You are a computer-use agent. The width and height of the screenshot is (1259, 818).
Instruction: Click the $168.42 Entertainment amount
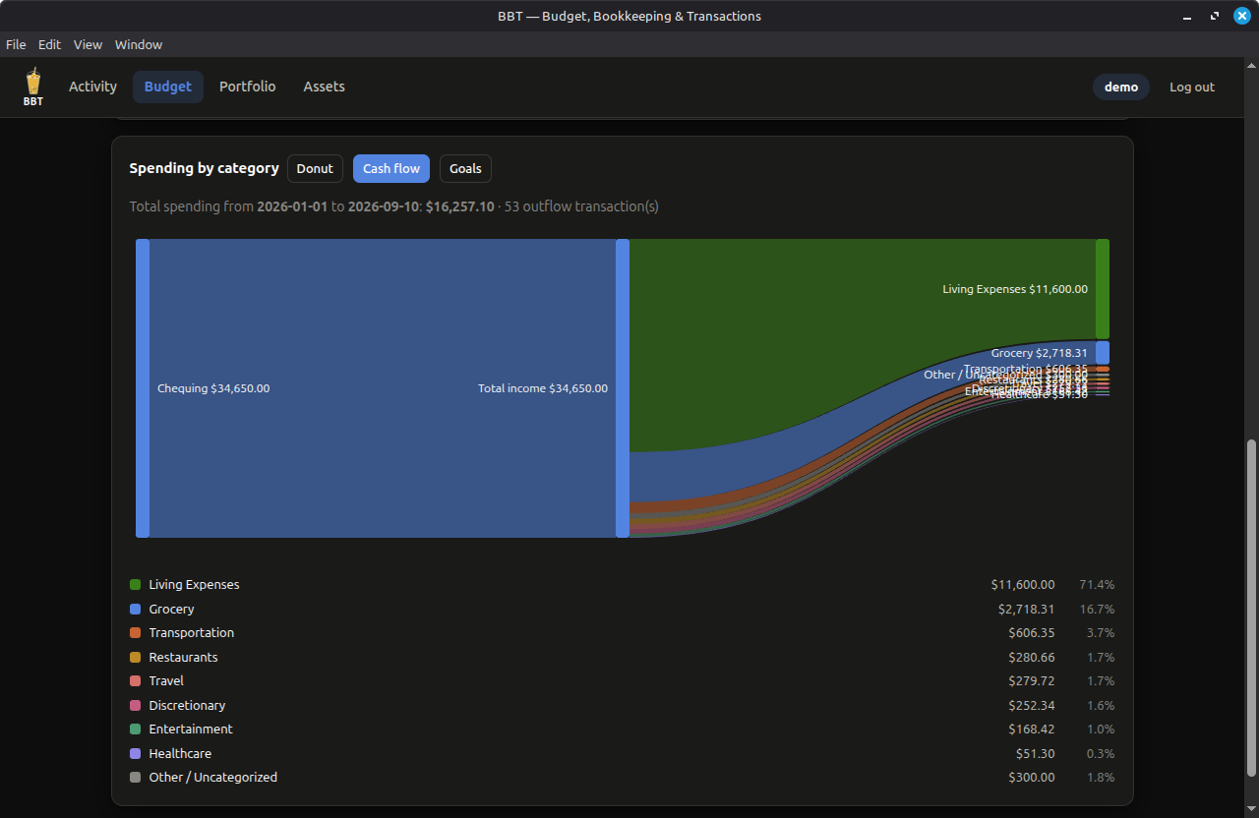pyautogui.click(x=1032, y=729)
